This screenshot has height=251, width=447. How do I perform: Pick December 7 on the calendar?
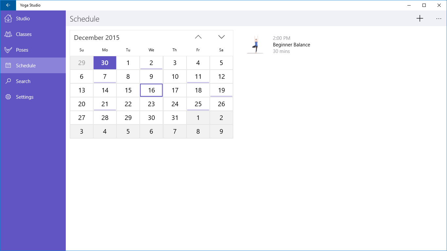(105, 76)
